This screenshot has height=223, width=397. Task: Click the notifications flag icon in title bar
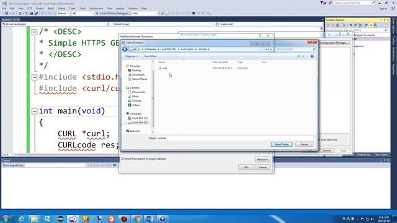[323, 2]
